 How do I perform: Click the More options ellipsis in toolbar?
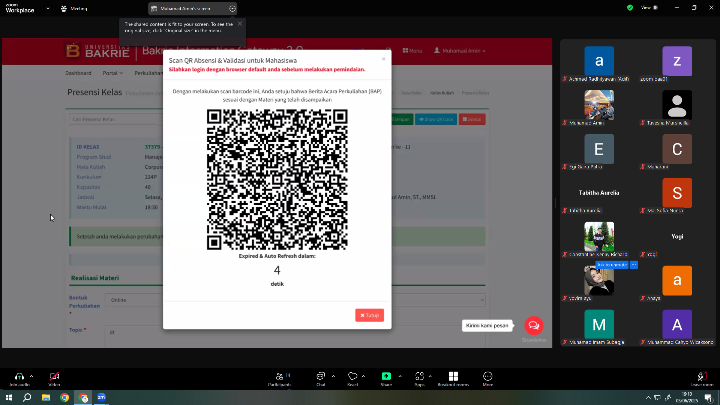(488, 376)
